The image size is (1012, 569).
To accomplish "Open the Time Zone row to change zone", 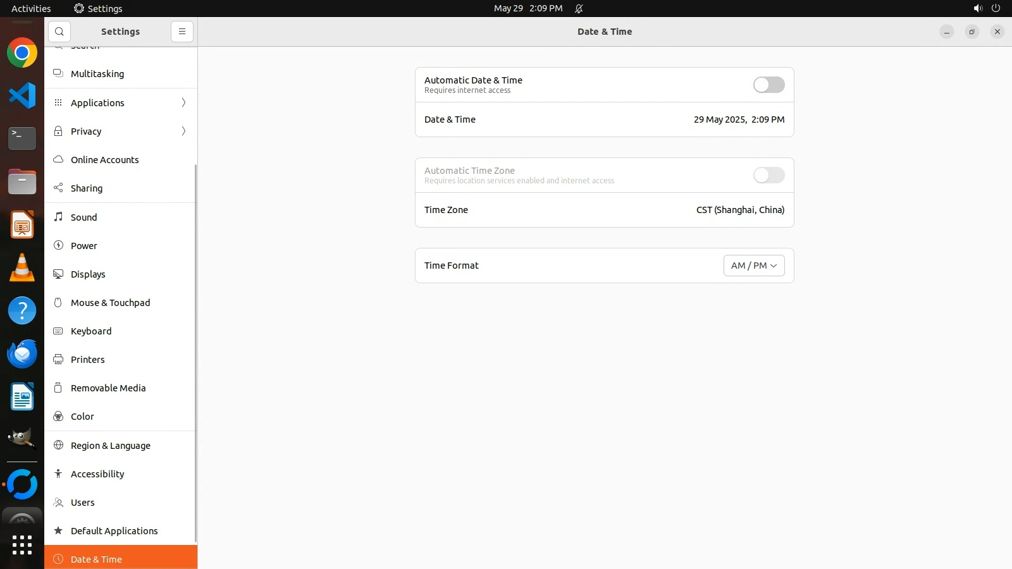I will [604, 210].
